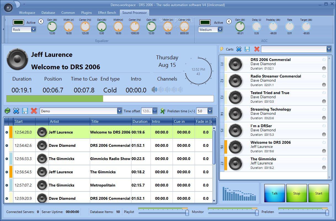Switch to the Plugins tab
This screenshot has height=221, width=336.
click(87, 13)
